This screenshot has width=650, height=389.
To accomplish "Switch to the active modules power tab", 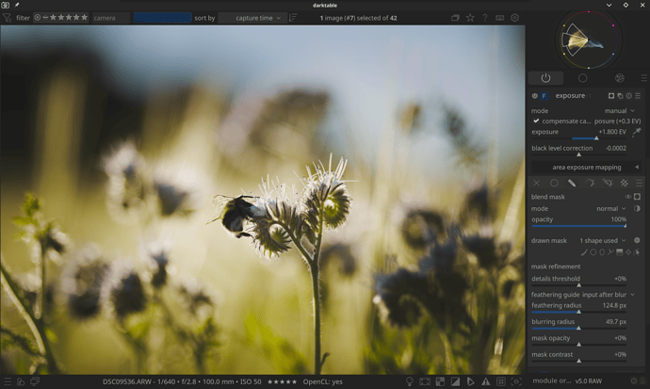I will 545,78.
